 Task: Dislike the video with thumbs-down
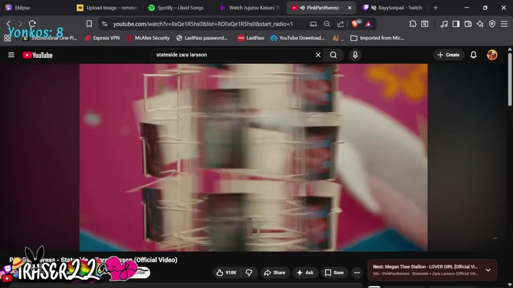tap(249, 273)
